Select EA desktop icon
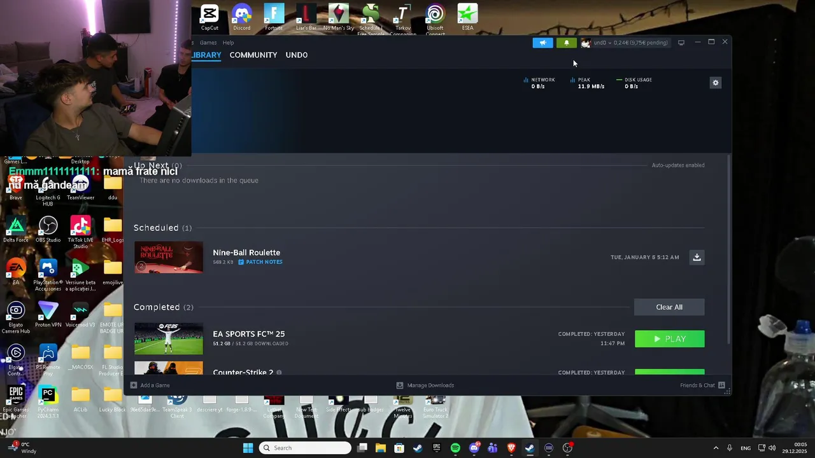This screenshot has width=815, height=458. click(16, 272)
